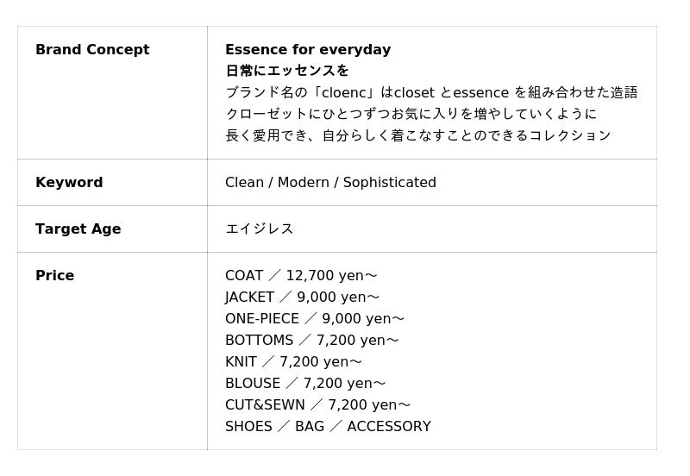Click the JACKET 9,000 yen line
The width and height of the screenshot is (690, 476).
coord(302,297)
